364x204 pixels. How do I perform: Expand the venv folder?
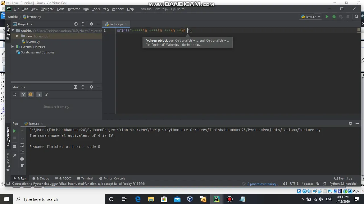tap(17, 36)
